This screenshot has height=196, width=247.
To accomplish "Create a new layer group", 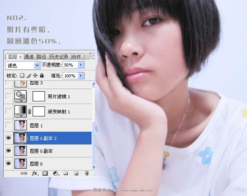I will pyautogui.click(x=66, y=173).
